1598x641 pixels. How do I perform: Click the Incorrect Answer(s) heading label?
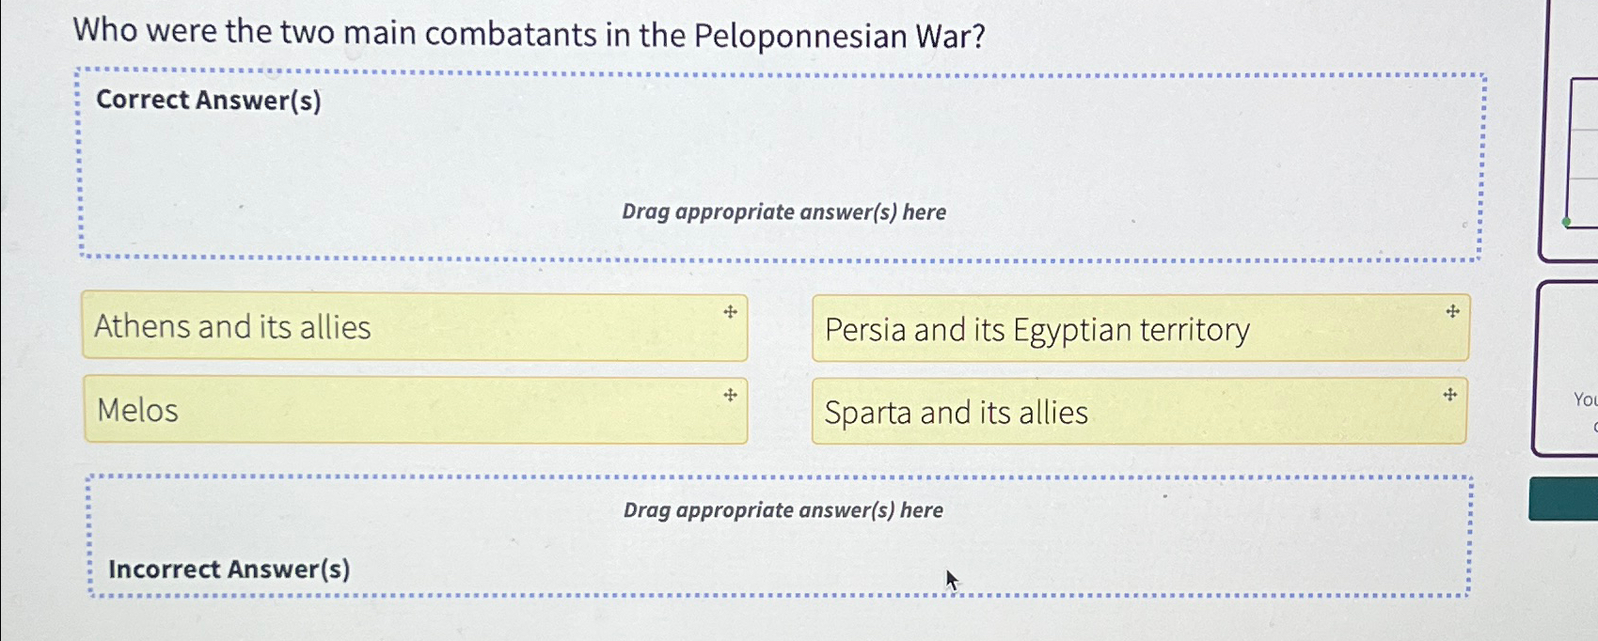228,569
